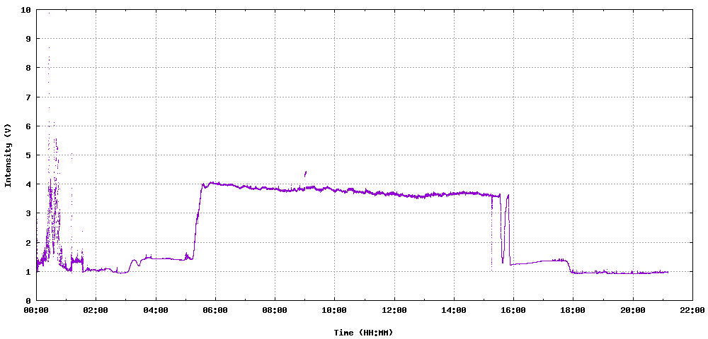Click the y-axis label 1

pos(28,271)
